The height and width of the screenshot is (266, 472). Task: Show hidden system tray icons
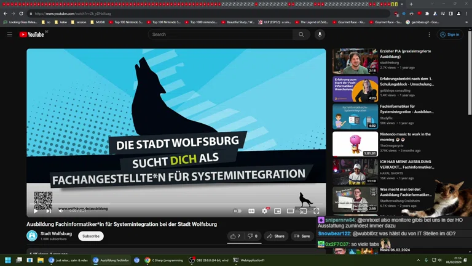[418, 260]
